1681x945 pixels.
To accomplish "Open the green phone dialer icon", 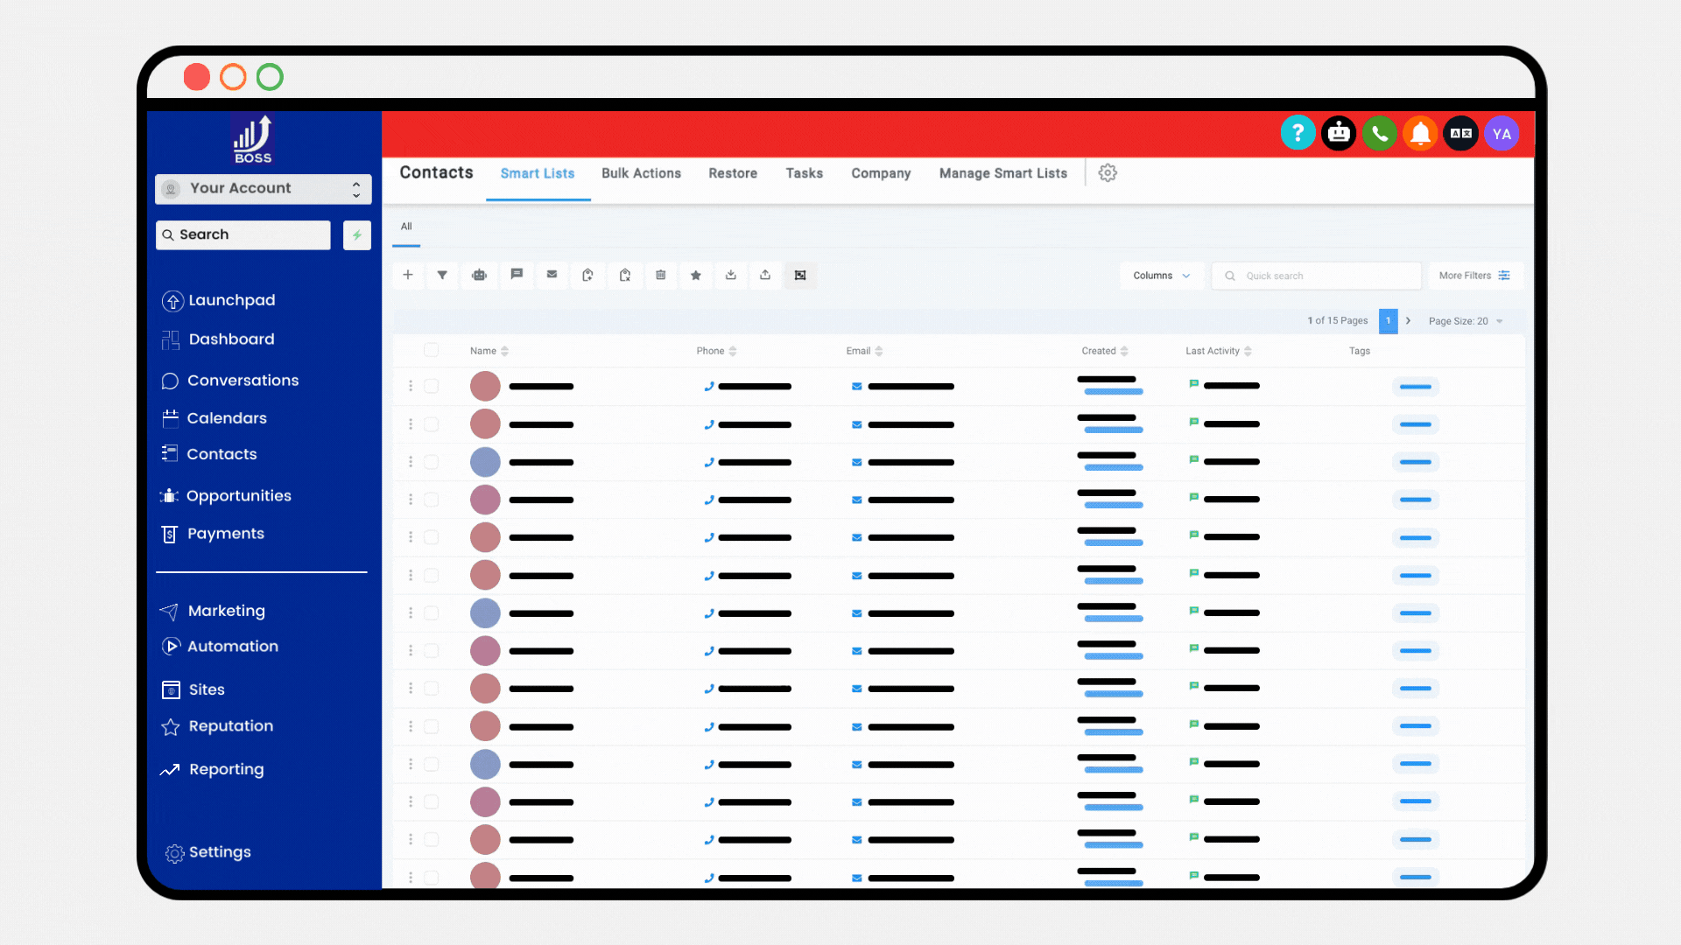I will tap(1380, 134).
